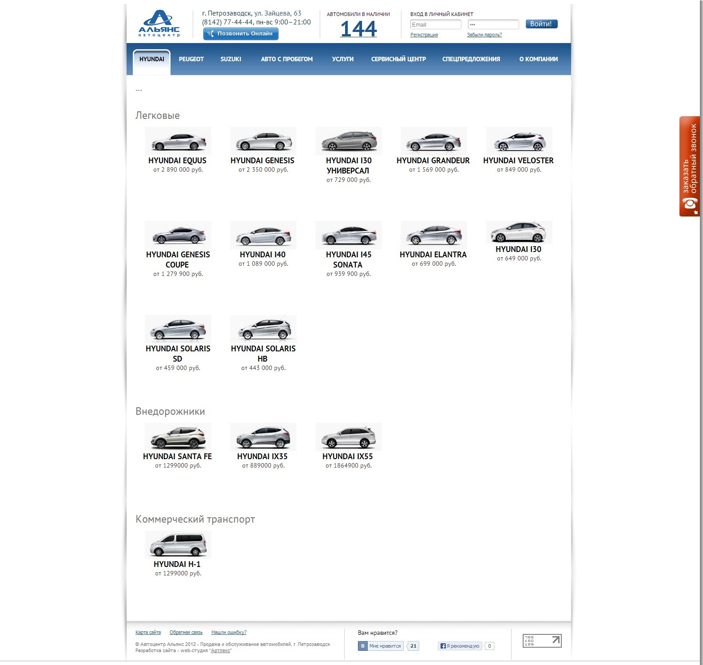
Task: Focus the Email input field
Action: pyautogui.click(x=436, y=25)
